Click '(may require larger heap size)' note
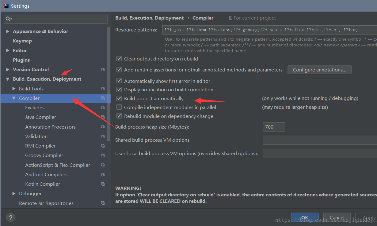Image resolution: width=377 pixels, height=226 pixels. 295,107
